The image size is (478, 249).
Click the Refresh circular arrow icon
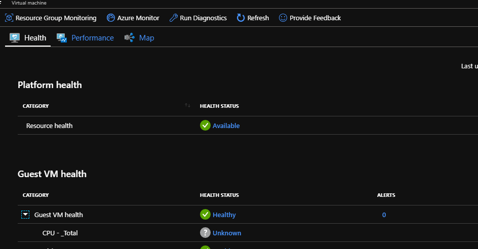(241, 18)
